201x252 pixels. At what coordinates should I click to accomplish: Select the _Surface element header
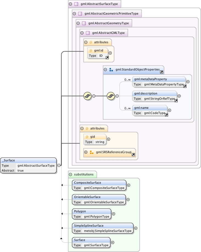[28, 160]
